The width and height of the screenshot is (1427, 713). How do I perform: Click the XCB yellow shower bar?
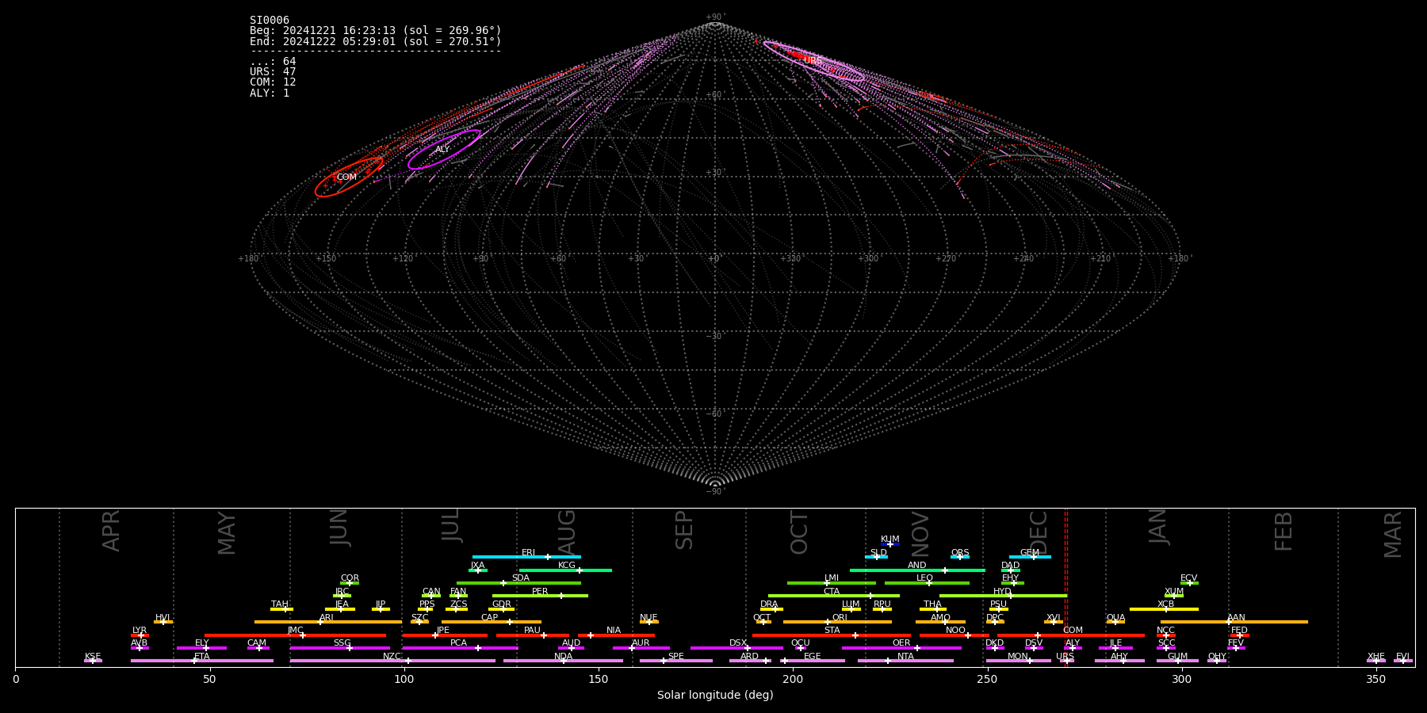[x=1164, y=609]
